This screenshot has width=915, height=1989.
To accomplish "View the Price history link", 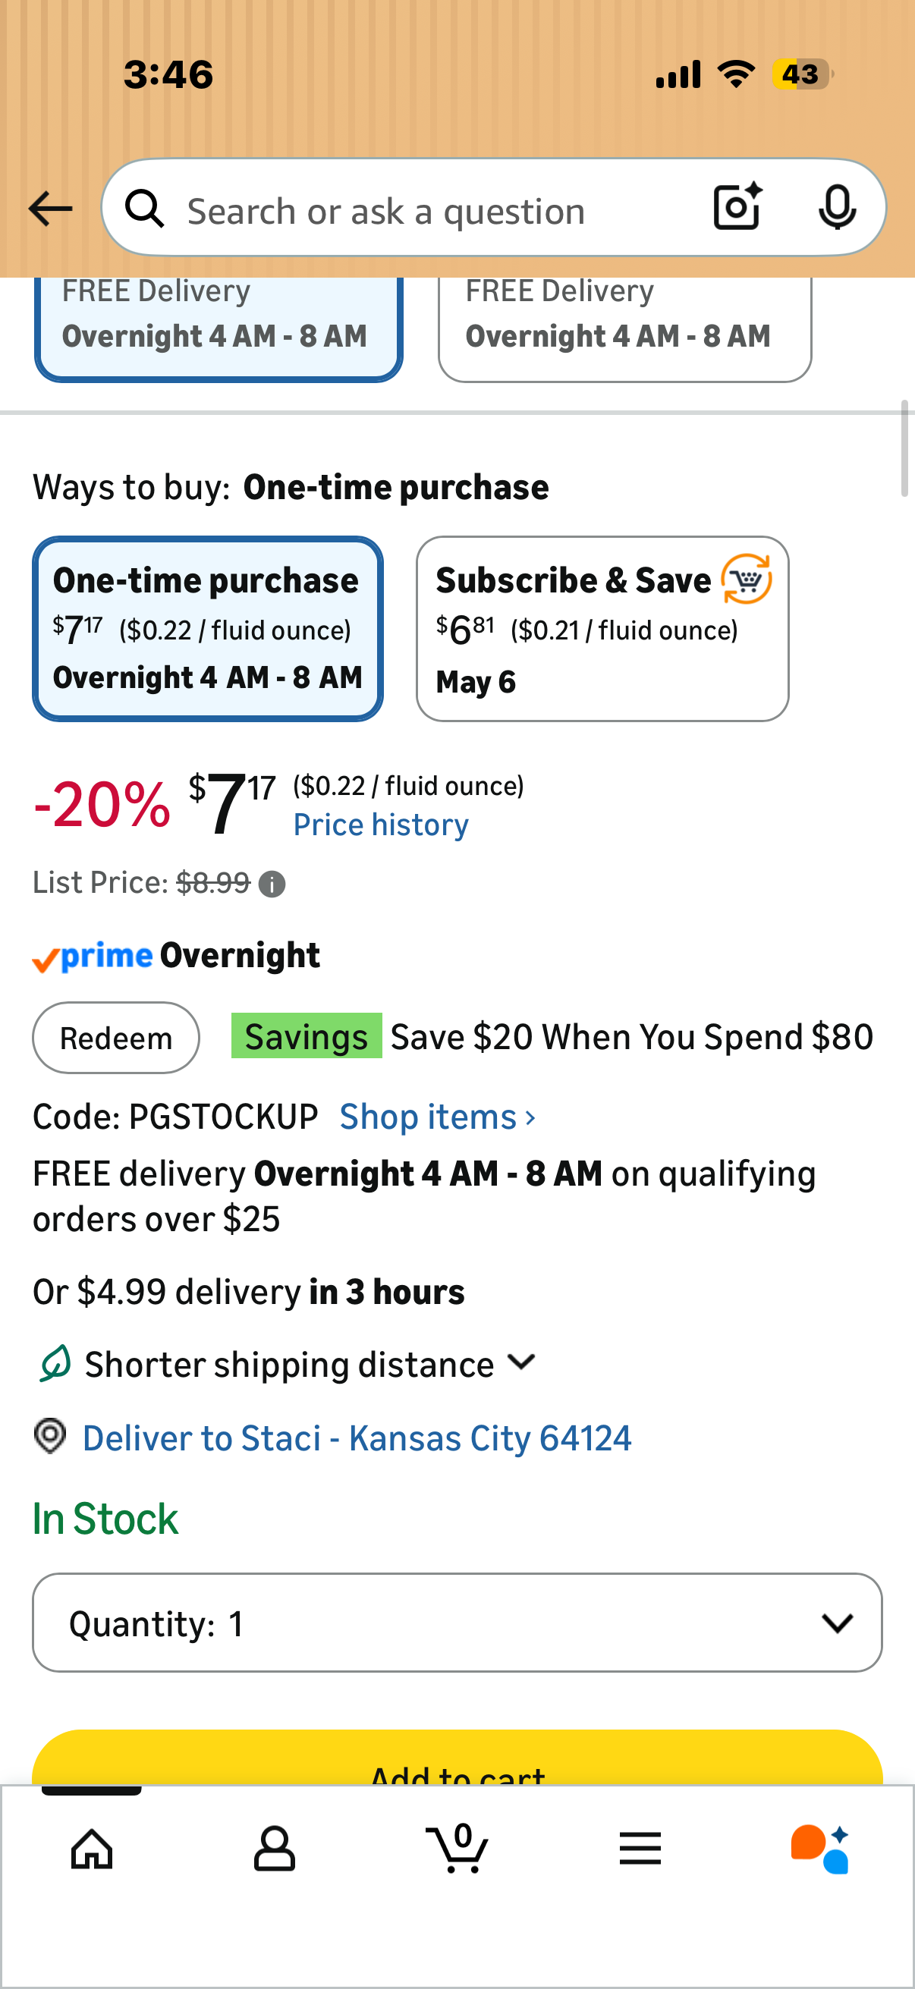I will [381, 825].
